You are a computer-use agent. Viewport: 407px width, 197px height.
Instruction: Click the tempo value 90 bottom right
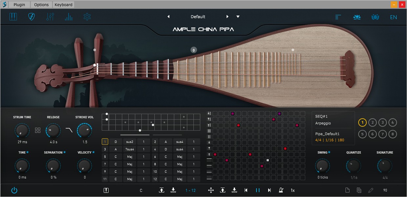tap(385, 190)
